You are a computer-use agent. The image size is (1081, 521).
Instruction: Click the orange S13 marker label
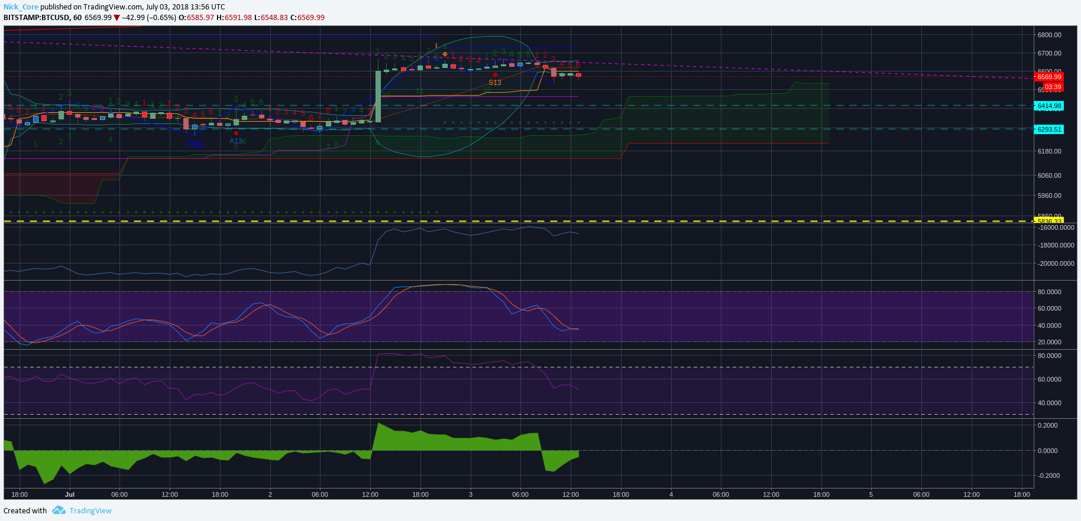pos(495,83)
